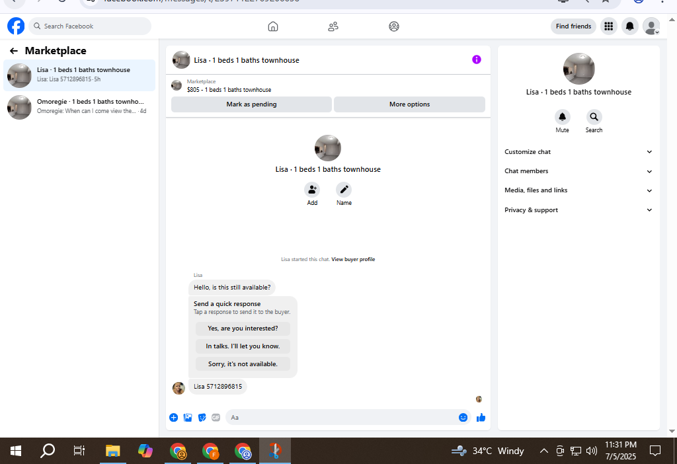The image size is (677, 464).
Task: Click Lisa's avatar beside her message
Action: (179, 388)
